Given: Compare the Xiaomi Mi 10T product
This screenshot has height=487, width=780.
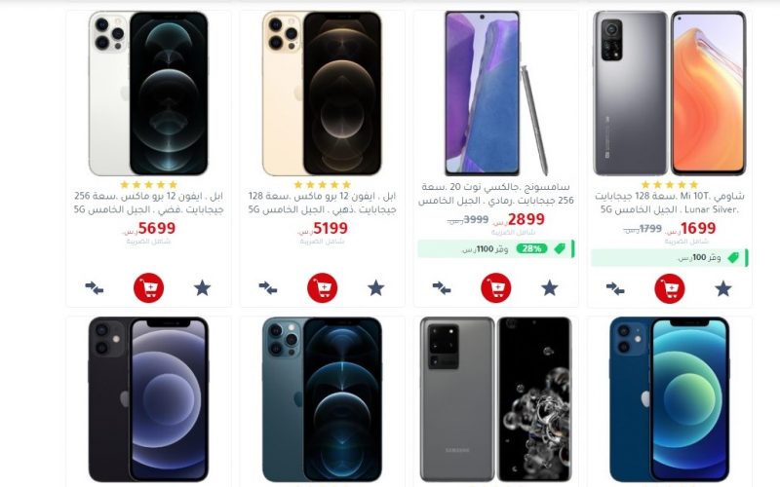Looking at the screenshot, I should tap(615, 288).
